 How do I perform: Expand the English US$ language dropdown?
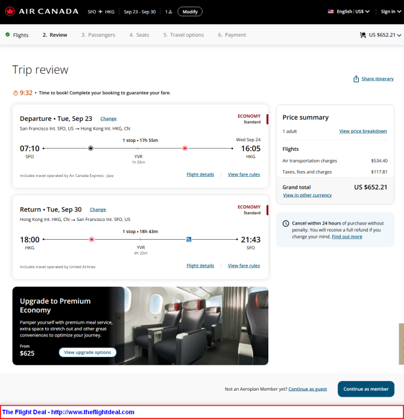coord(353,11)
